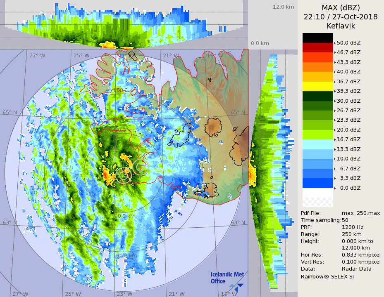Choose the blue 3.3 dBZ legend swatch
The height and width of the screenshot is (297, 384).
[x=317, y=183]
